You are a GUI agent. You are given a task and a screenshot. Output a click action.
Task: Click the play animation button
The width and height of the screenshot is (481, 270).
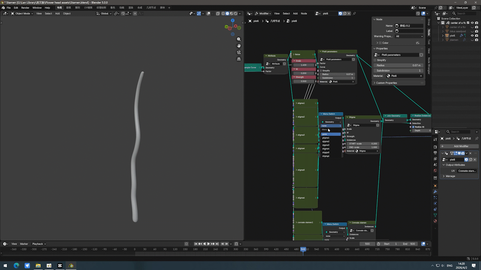coord(208,244)
